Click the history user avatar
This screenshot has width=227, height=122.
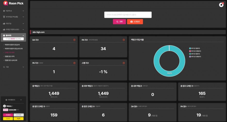point(4,106)
